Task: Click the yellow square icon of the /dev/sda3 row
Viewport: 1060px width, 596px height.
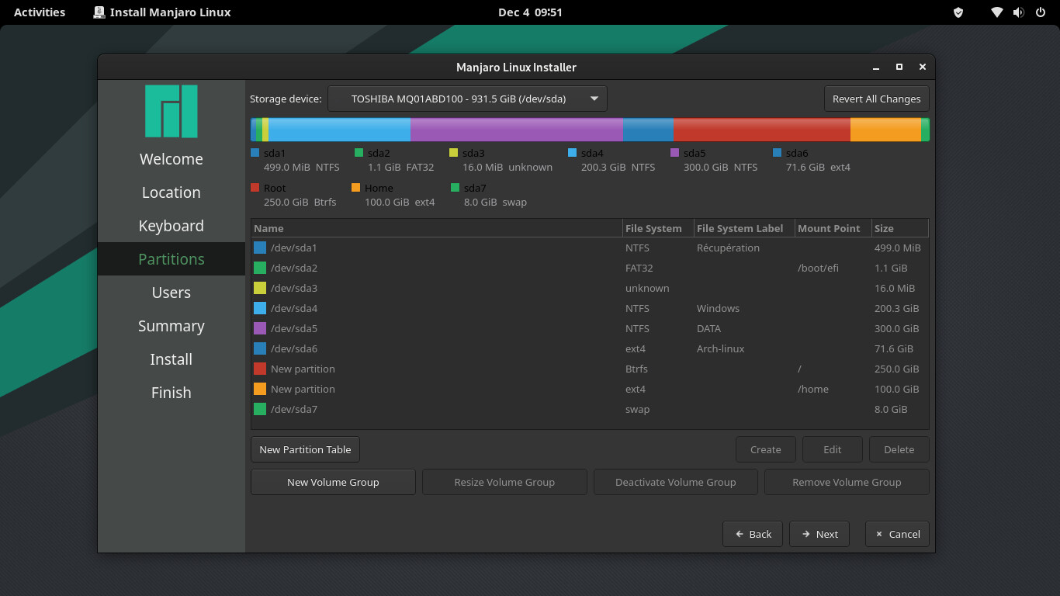Action: point(260,288)
